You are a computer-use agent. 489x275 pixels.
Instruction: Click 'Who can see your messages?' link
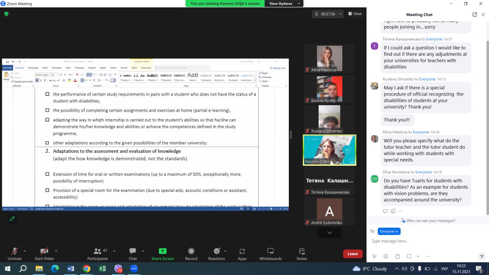tap(431, 221)
